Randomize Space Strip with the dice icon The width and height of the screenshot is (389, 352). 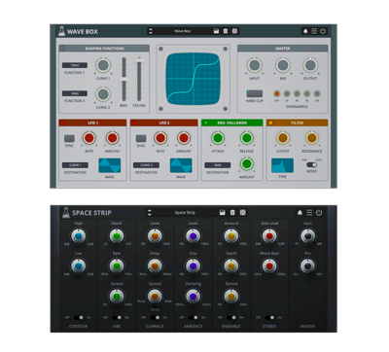point(242,213)
